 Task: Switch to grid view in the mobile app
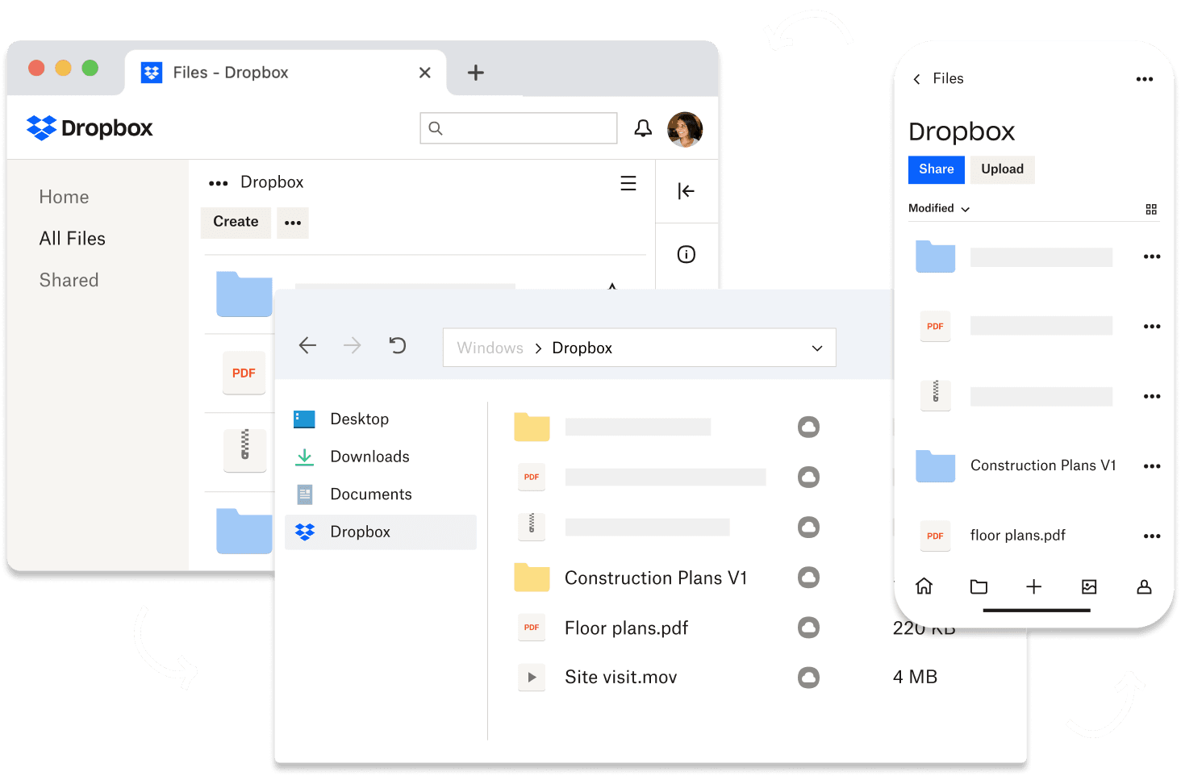[x=1151, y=209]
